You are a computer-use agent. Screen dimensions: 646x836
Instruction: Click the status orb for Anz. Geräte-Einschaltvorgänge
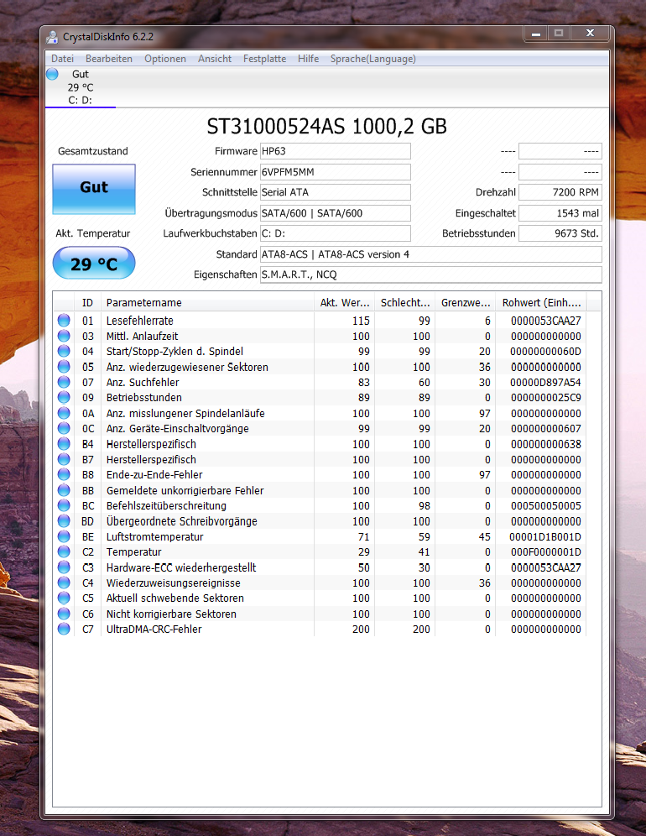64,429
